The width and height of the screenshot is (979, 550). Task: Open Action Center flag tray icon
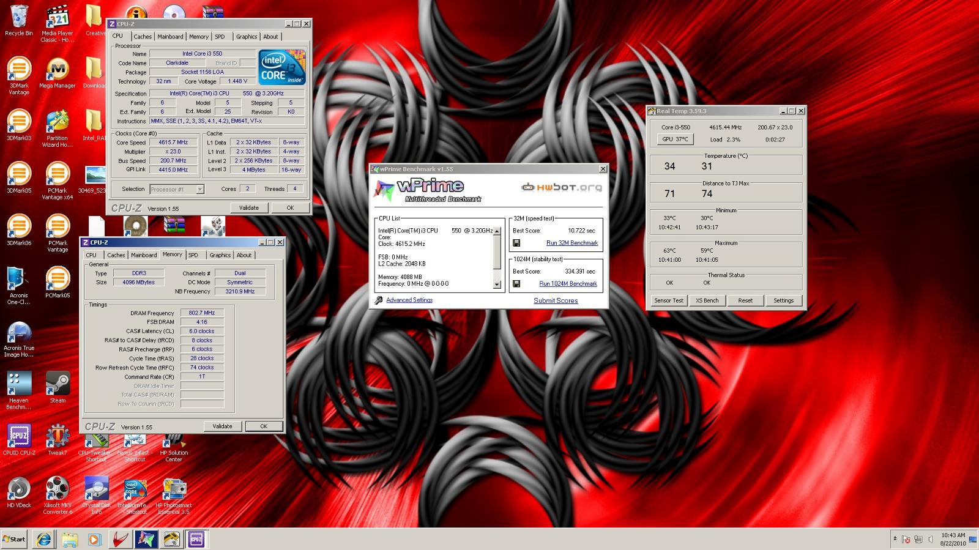(907, 540)
